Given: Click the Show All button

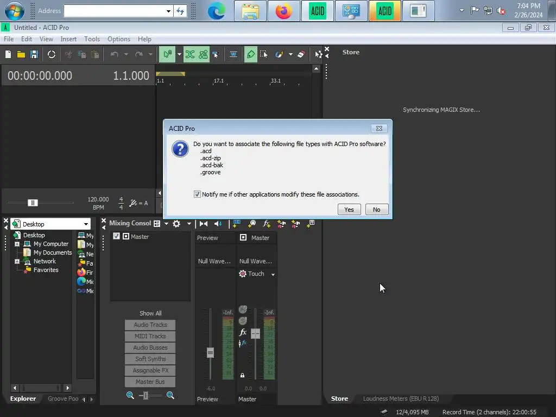Looking at the screenshot, I should pyautogui.click(x=150, y=313).
